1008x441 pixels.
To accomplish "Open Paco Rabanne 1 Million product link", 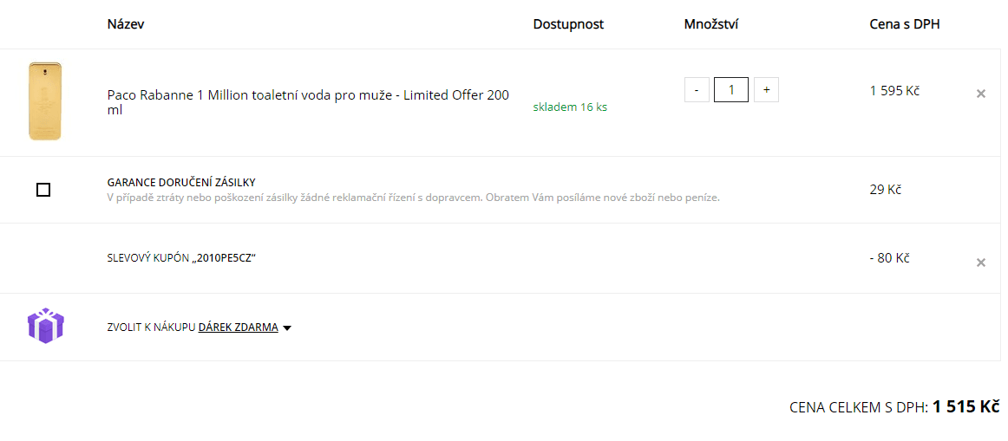I will click(x=308, y=101).
